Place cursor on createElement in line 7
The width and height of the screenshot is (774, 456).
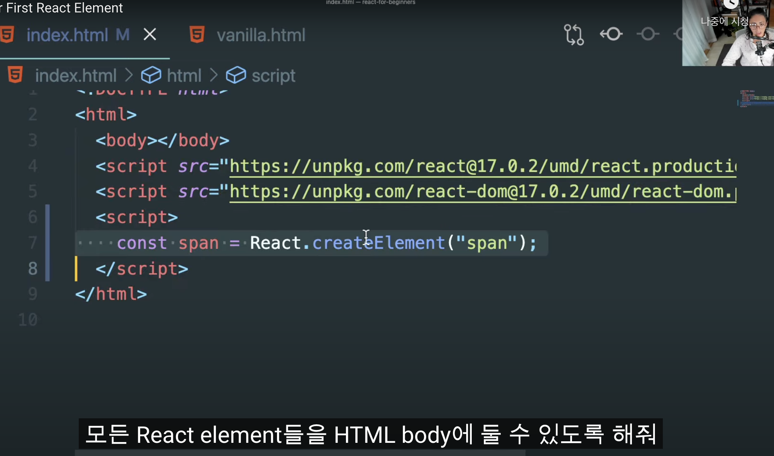tap(379, 243)
